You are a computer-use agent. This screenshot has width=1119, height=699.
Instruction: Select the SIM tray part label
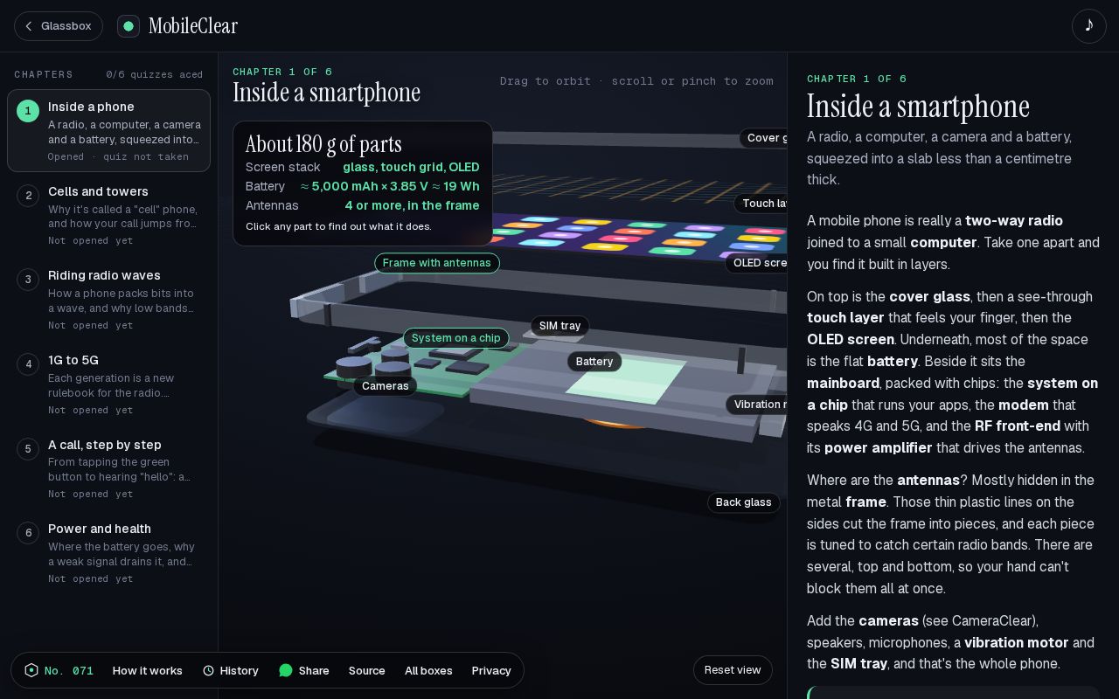(560, 326)
